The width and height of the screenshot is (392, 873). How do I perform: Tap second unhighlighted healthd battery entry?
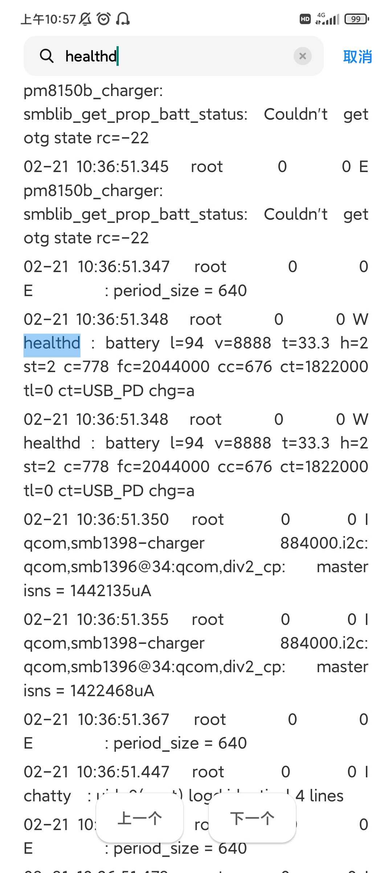pos(196,455)
